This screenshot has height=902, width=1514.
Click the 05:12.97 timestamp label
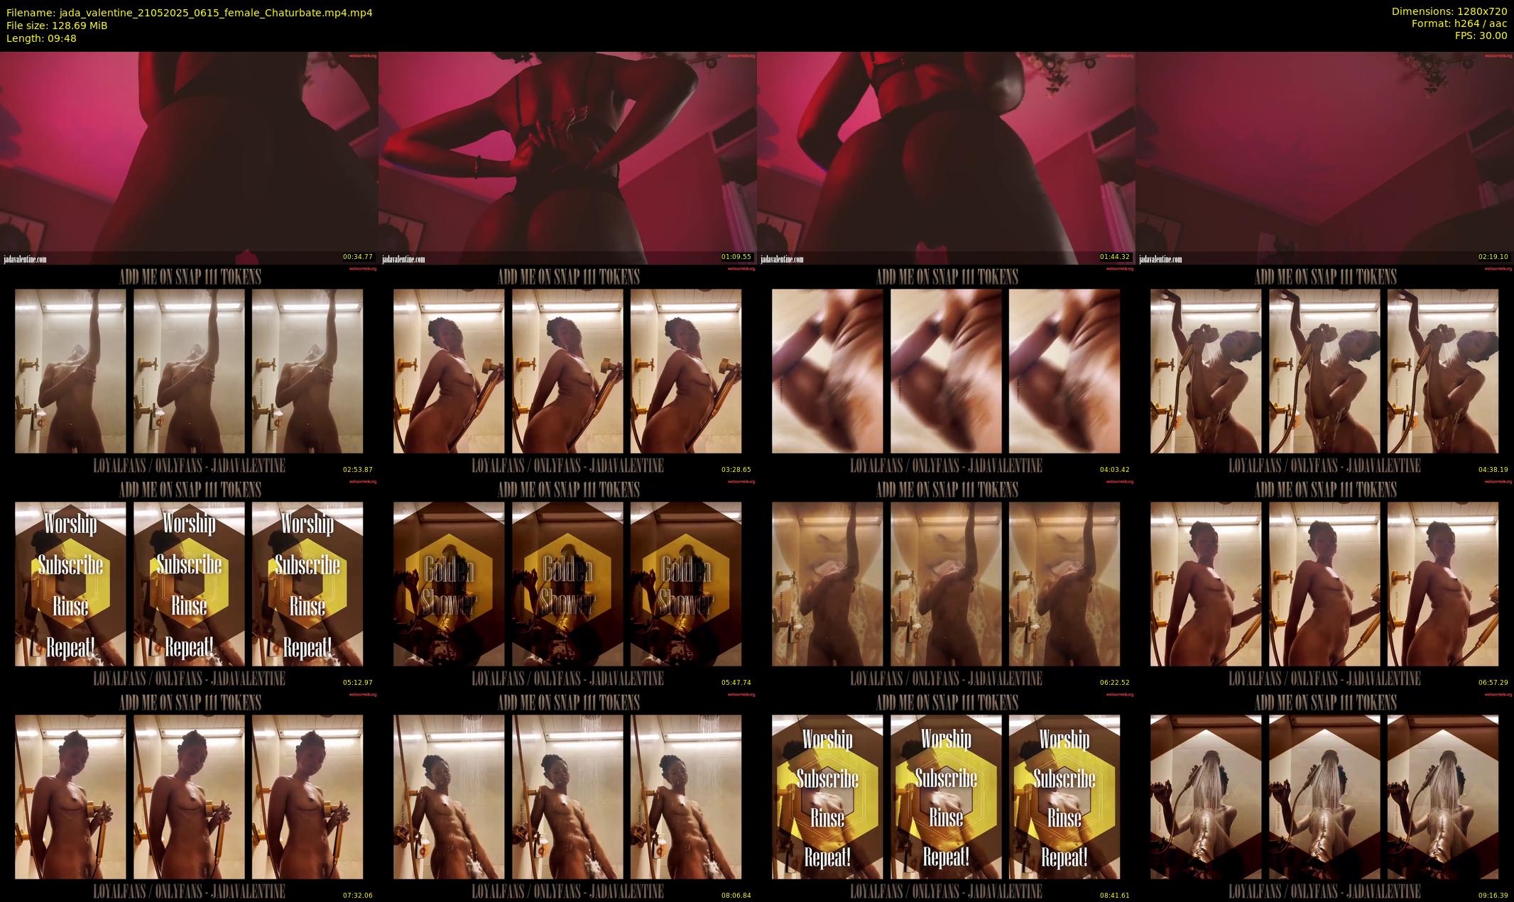(357, 683)
